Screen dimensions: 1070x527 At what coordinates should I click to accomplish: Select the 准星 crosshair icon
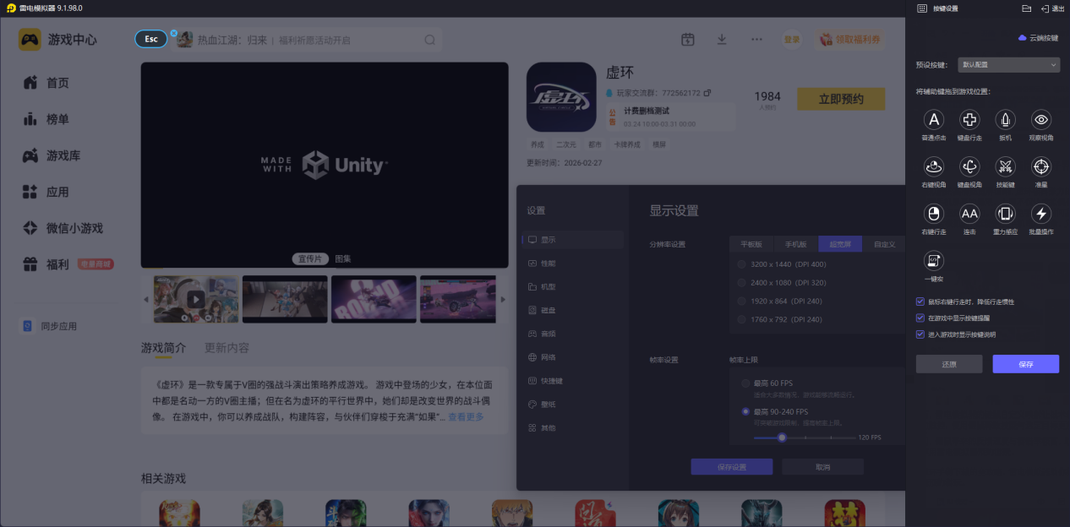point(1041,166)
